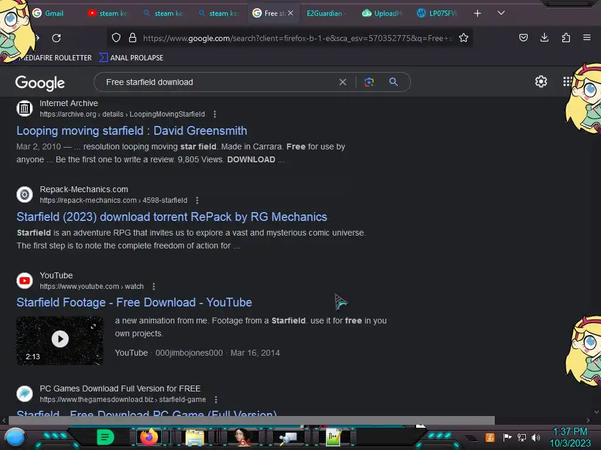The image size is (601, 450).
Task: Open notepad++ taskbar icon
Action: [x=333, y=437]
